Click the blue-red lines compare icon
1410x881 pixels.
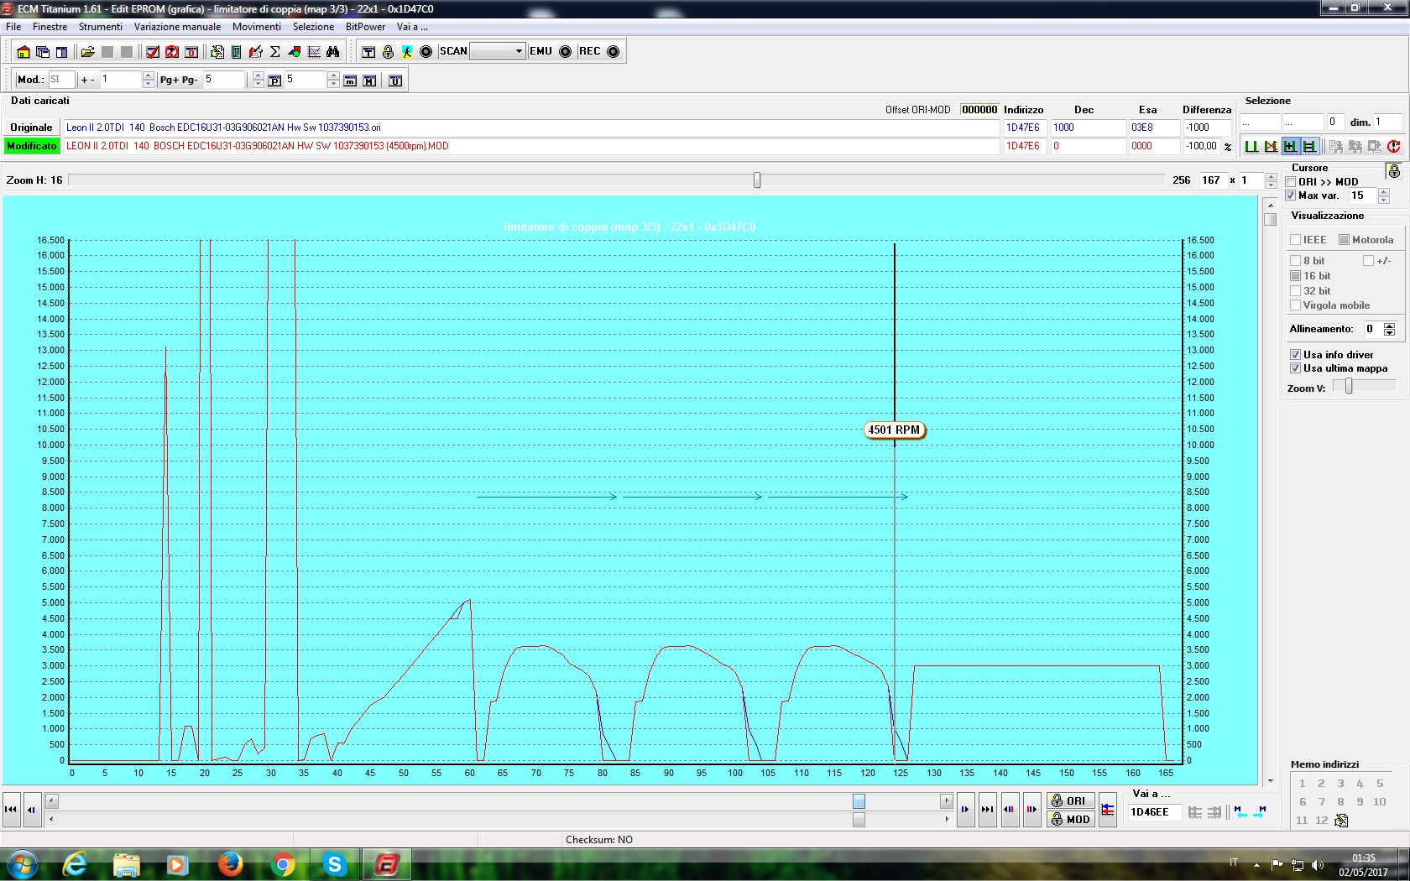click(1108, 810)
